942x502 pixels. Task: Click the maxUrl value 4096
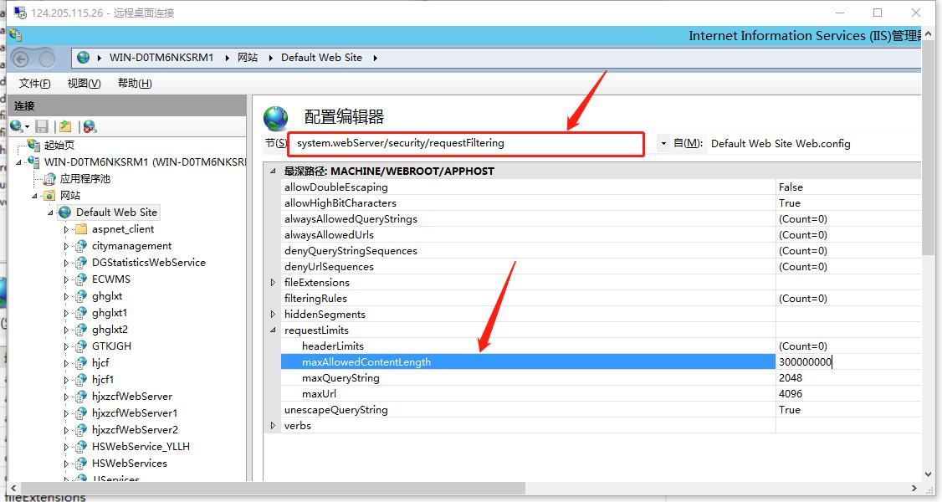pyautogui.click(x=791, y=394)
